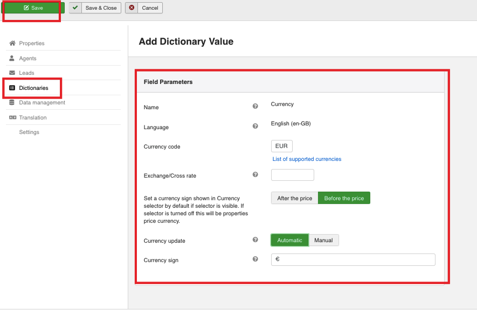Click the help icon beside Language
The width and height of the screenshot is (477, 310).
(255, 126)
